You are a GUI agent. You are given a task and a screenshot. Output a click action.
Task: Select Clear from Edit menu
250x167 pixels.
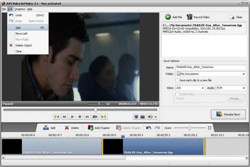tap(28, 51)
